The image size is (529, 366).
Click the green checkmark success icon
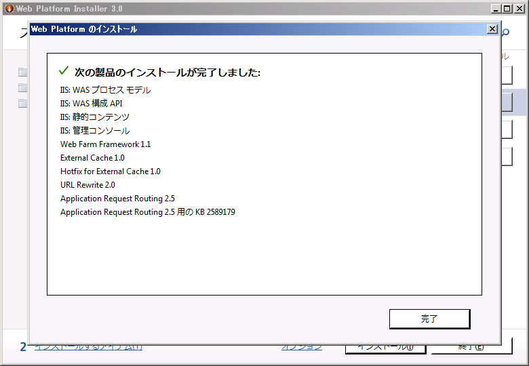tap(64, 70)
